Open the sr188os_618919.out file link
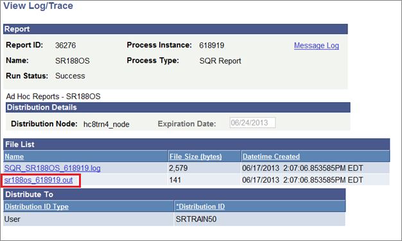 [x=39, y=180]
